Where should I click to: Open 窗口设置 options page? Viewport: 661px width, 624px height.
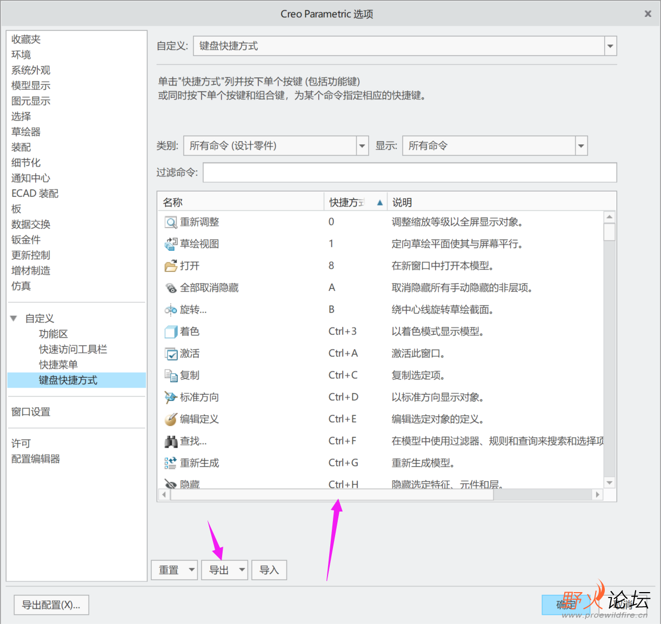point(31,412)
